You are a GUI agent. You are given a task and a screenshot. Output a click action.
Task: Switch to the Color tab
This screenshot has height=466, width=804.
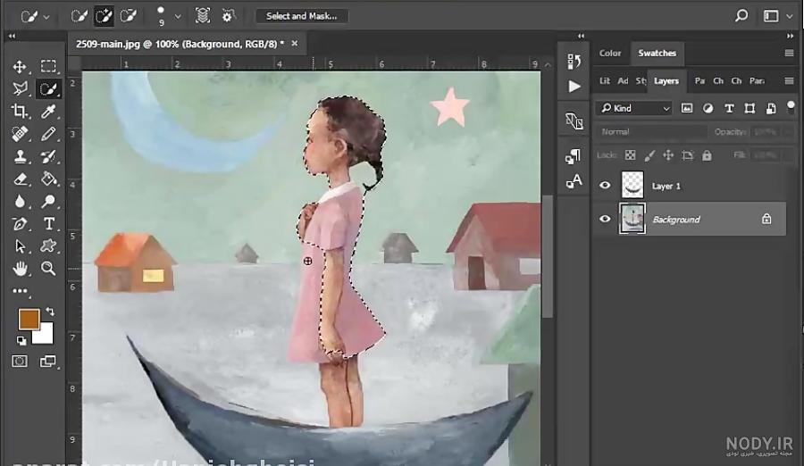click(x=609, y=54)
